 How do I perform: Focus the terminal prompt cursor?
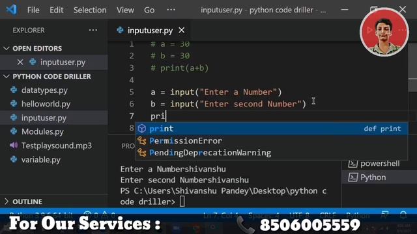tap(182, 201)
